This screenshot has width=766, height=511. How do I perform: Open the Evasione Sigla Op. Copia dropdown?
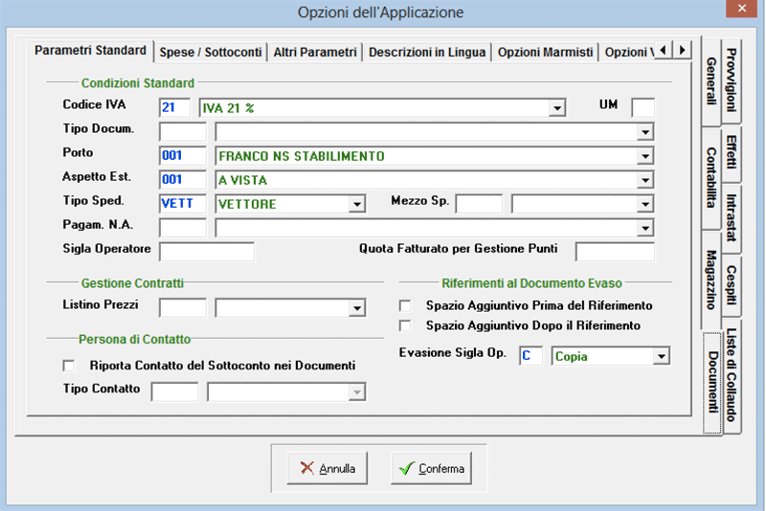tap(661, 356)
